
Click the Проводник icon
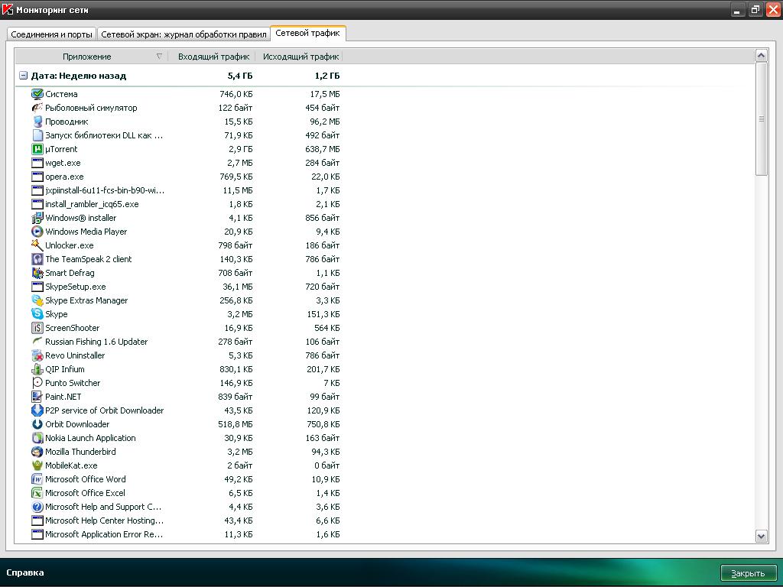click(37, 122)
